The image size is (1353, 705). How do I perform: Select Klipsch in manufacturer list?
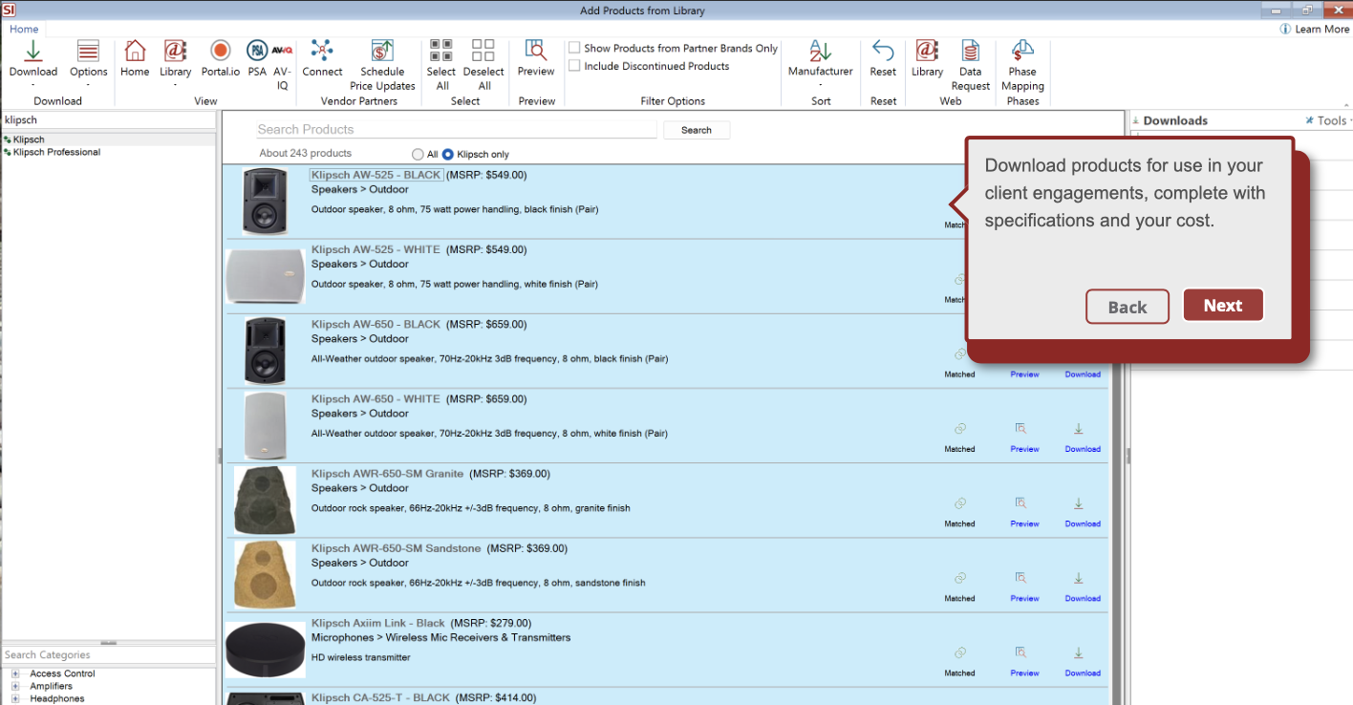click(29, 139)
